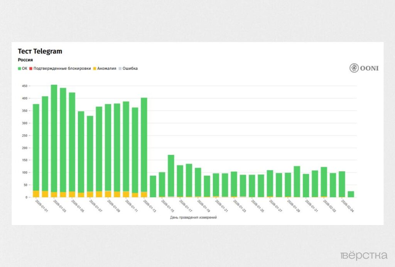395x267 pixels.
Task: Click the red confirmed-blocking legend square
Action: pyautogui.click(x=31, y=69)
